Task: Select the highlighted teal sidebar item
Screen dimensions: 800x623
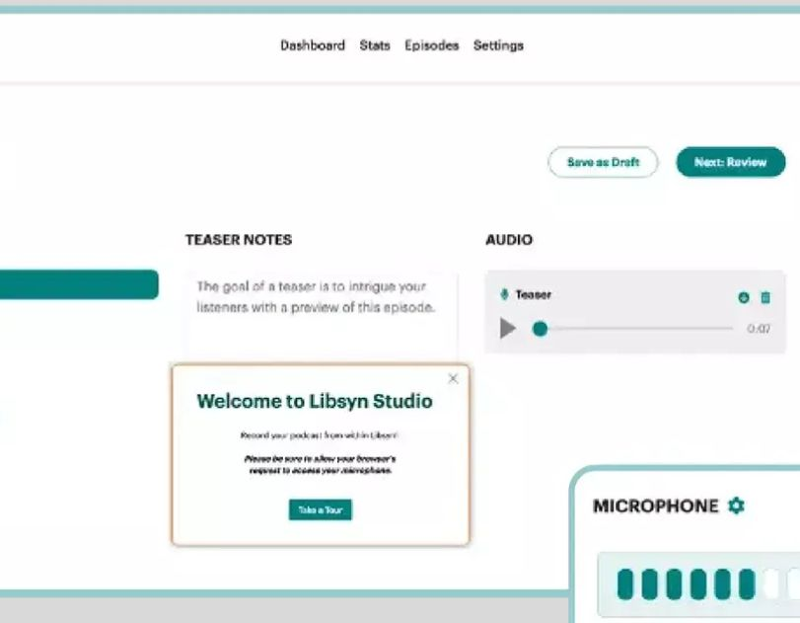Action: click(x=79, y=284)
